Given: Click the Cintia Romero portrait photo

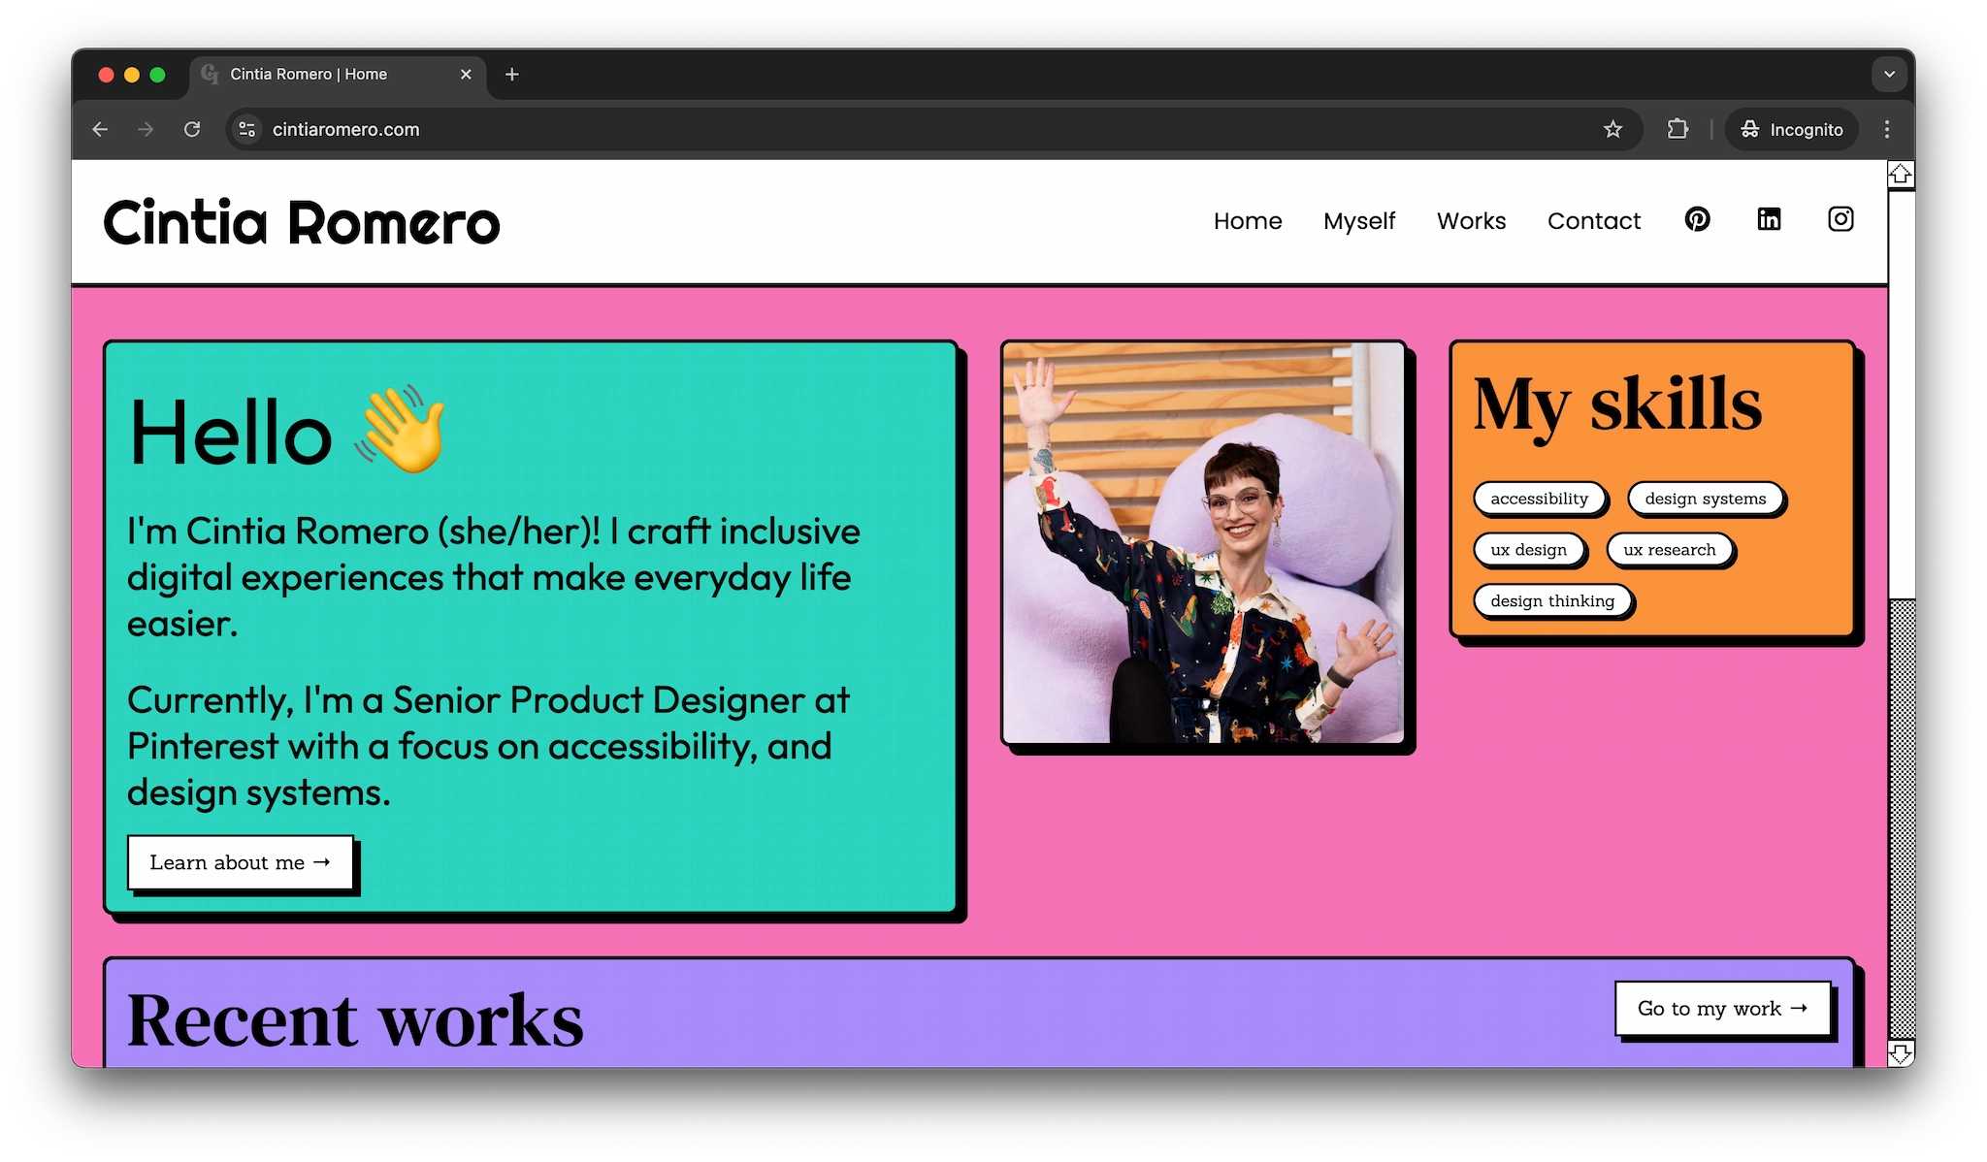Looking at the screenshot, I should tap(1203, 543).
